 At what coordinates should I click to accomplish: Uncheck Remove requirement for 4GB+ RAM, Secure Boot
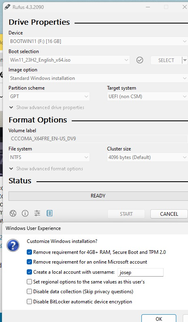29,252
